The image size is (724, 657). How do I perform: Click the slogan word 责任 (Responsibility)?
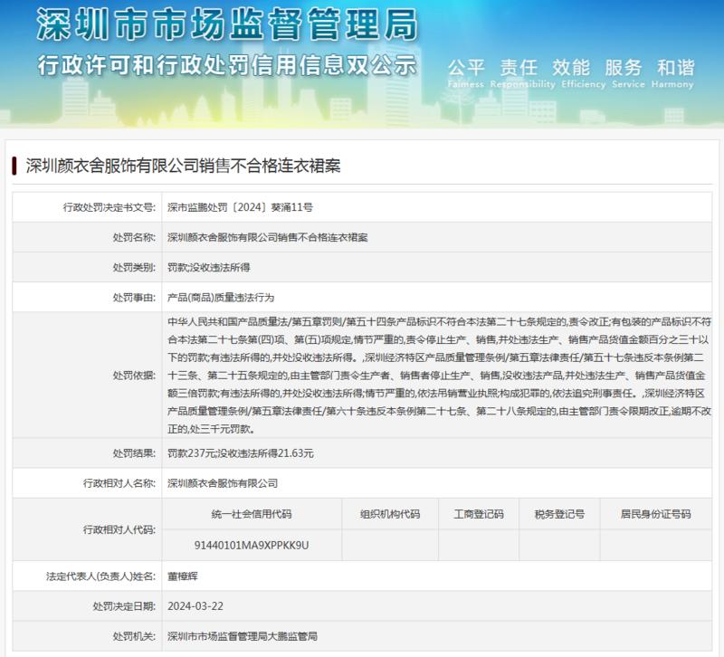point(519,68)
